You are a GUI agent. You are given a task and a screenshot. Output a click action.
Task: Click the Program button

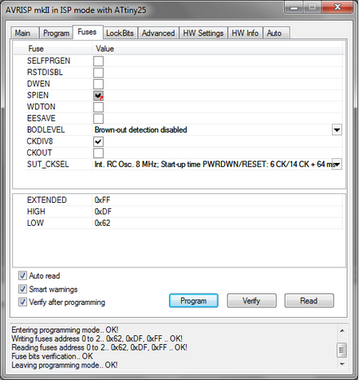(x=194, y=301)
